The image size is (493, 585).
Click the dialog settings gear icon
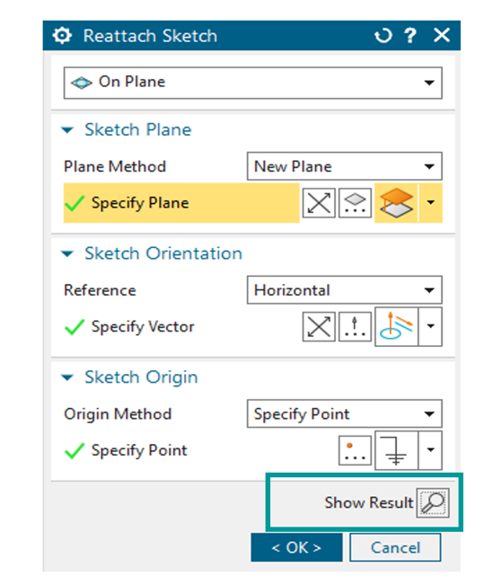coord(62,36)
